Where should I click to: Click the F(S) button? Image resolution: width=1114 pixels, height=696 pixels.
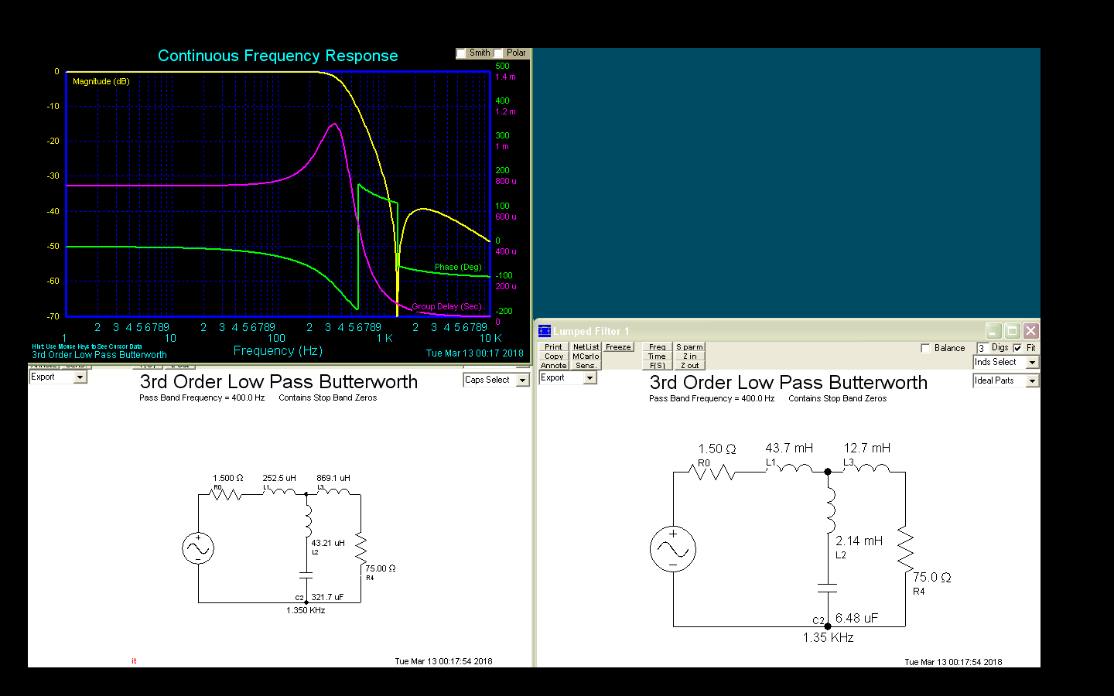(657, 365)
